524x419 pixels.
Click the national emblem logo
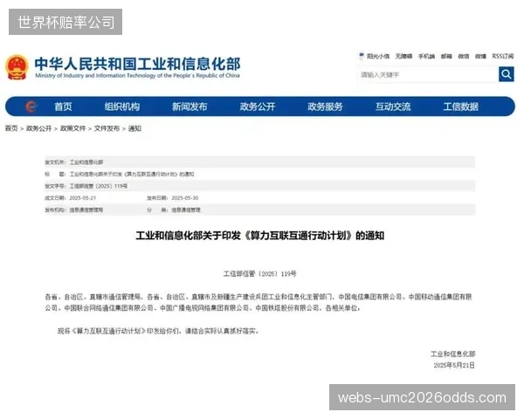[x=17, y=67]
